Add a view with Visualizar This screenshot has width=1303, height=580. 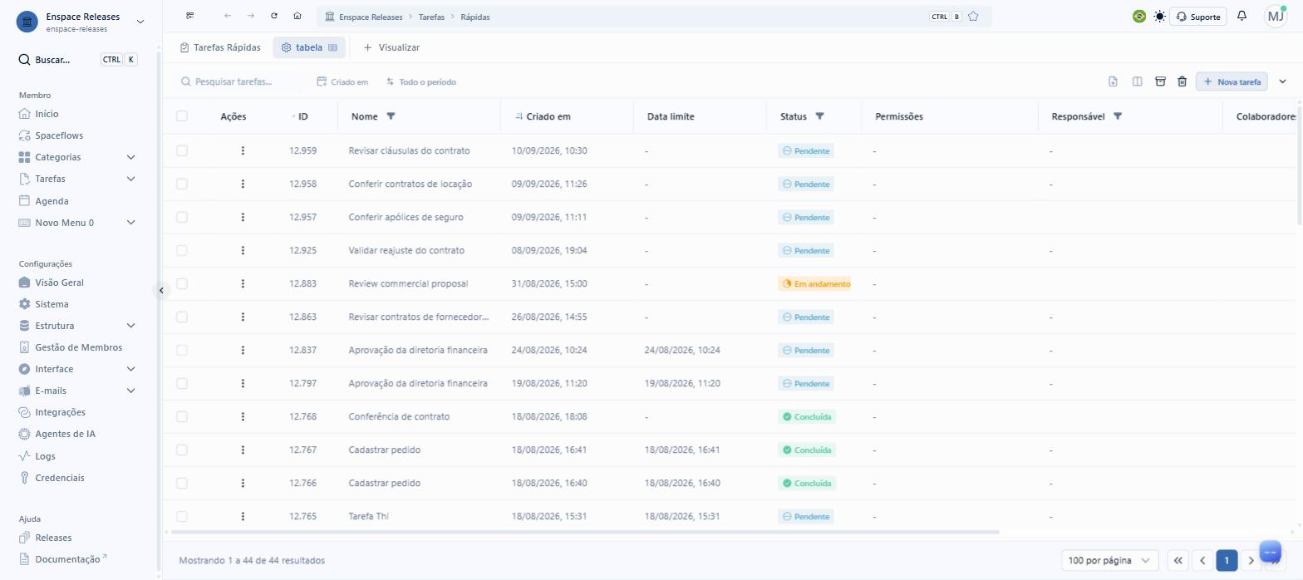391,47
